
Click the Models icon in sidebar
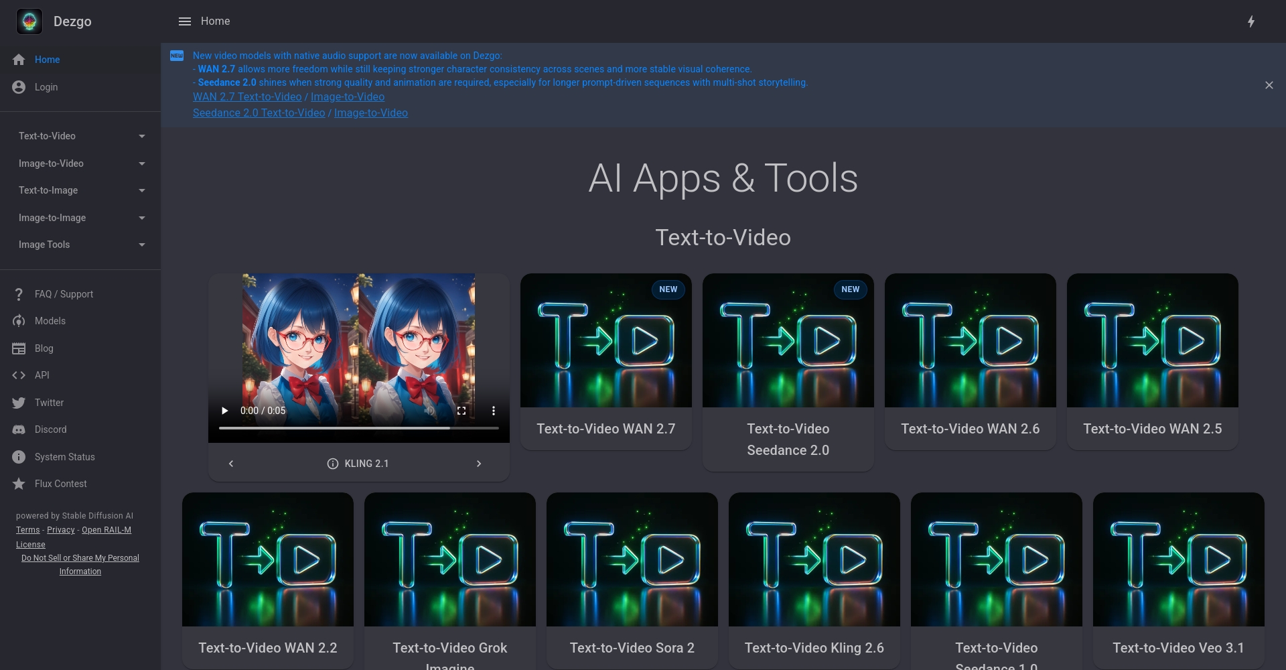tap(19, 321)
